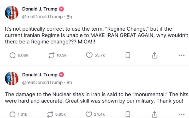Open the avatar on the first post

coord(12,13)
